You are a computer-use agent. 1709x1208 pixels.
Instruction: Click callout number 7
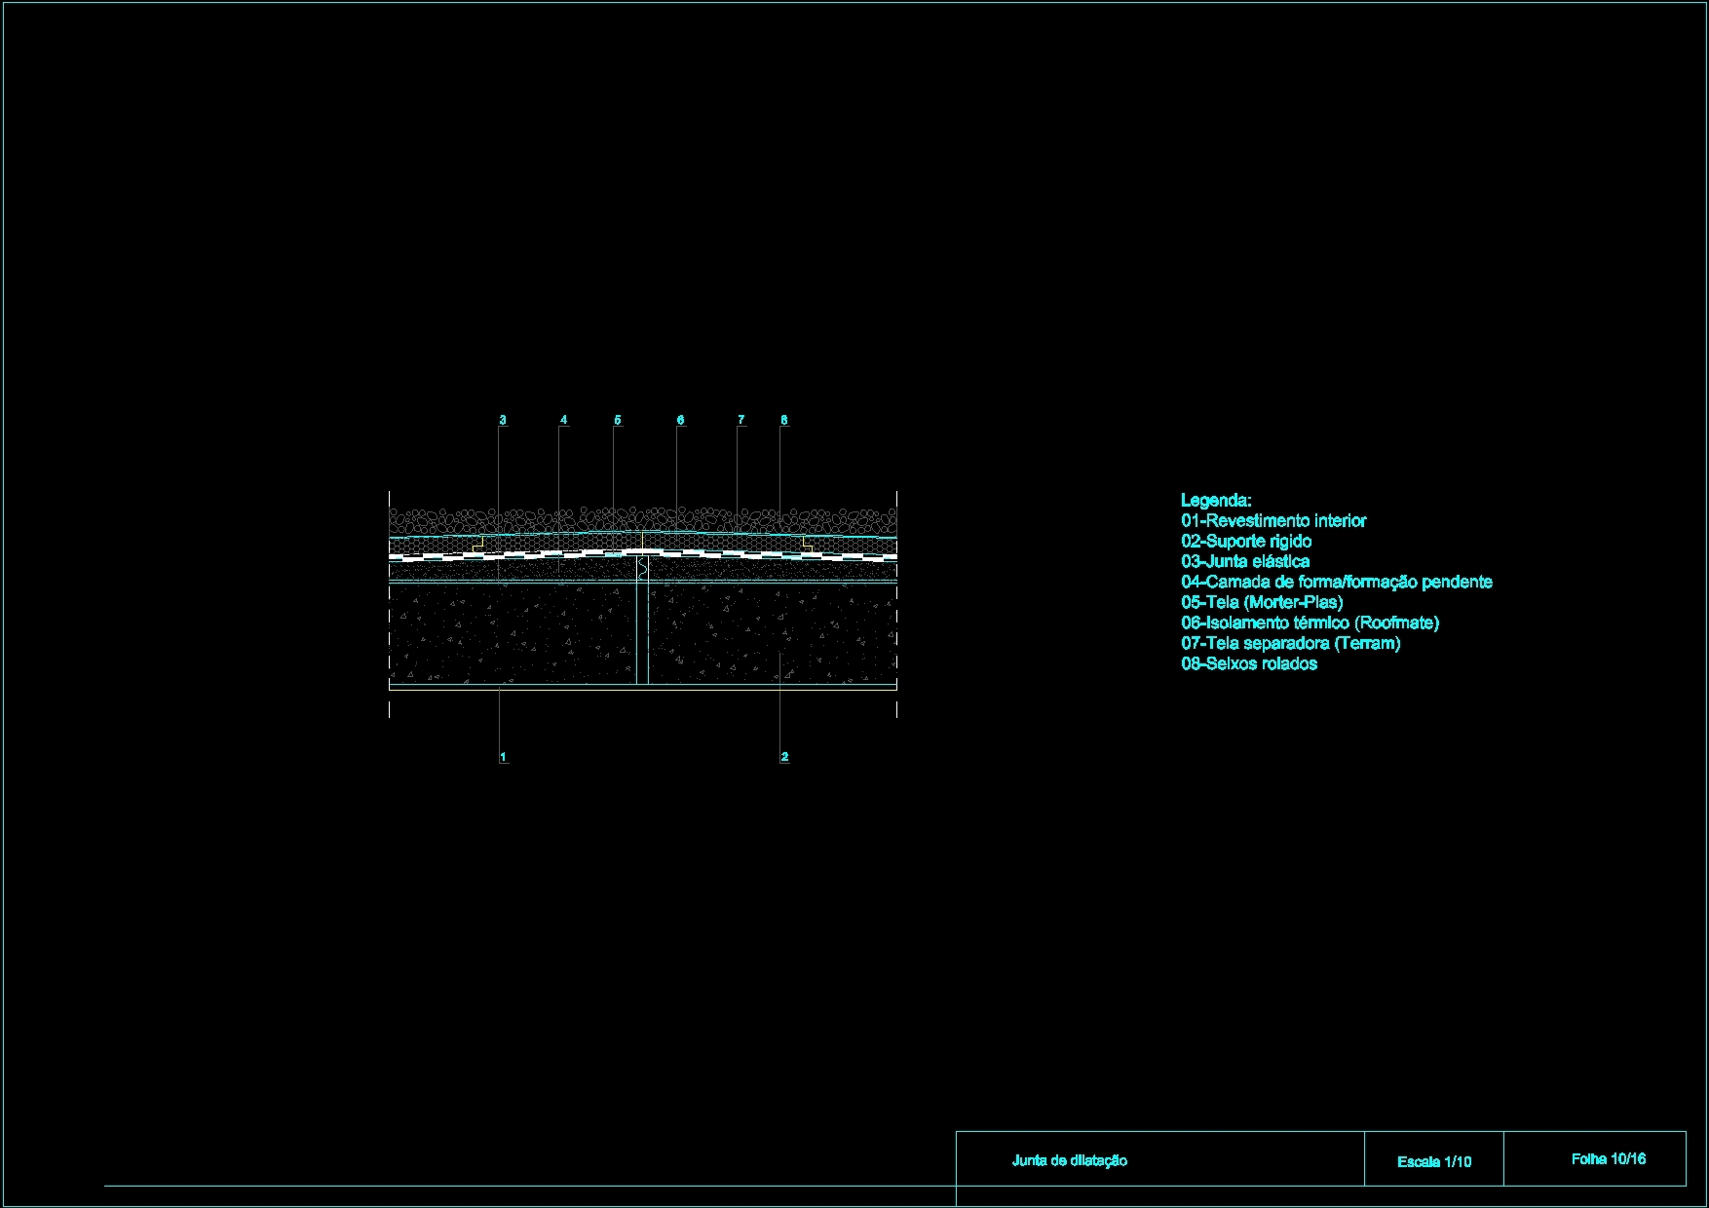pos(741,419)
